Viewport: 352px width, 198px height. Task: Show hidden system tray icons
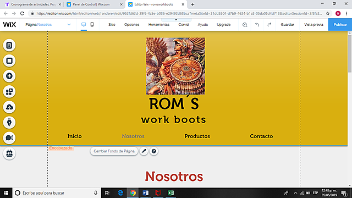pyautogui.click(x=295, y=193)
